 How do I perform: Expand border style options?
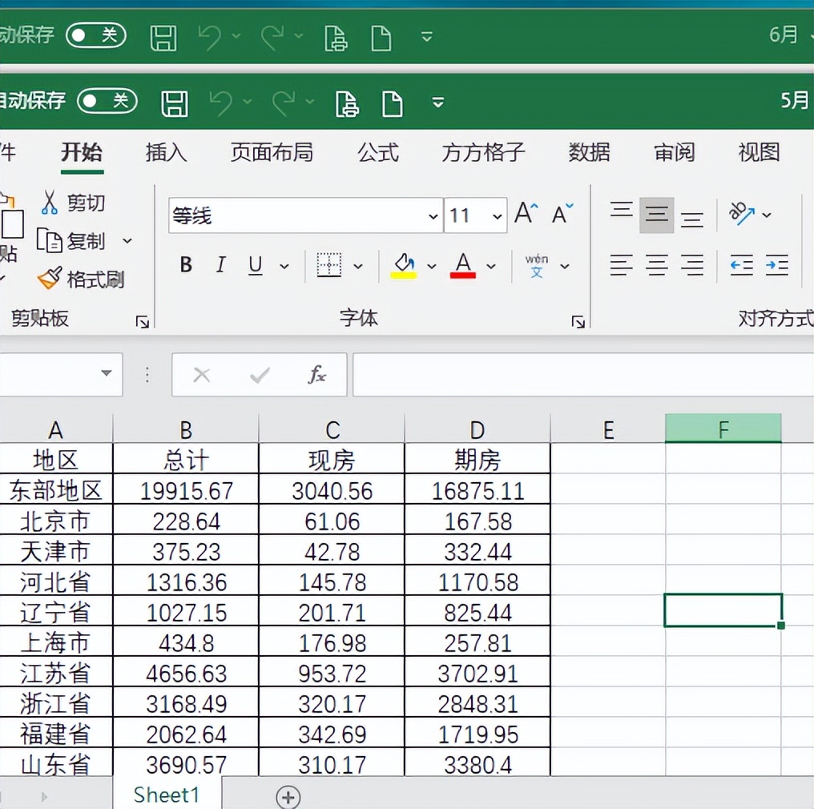[357, 266]
